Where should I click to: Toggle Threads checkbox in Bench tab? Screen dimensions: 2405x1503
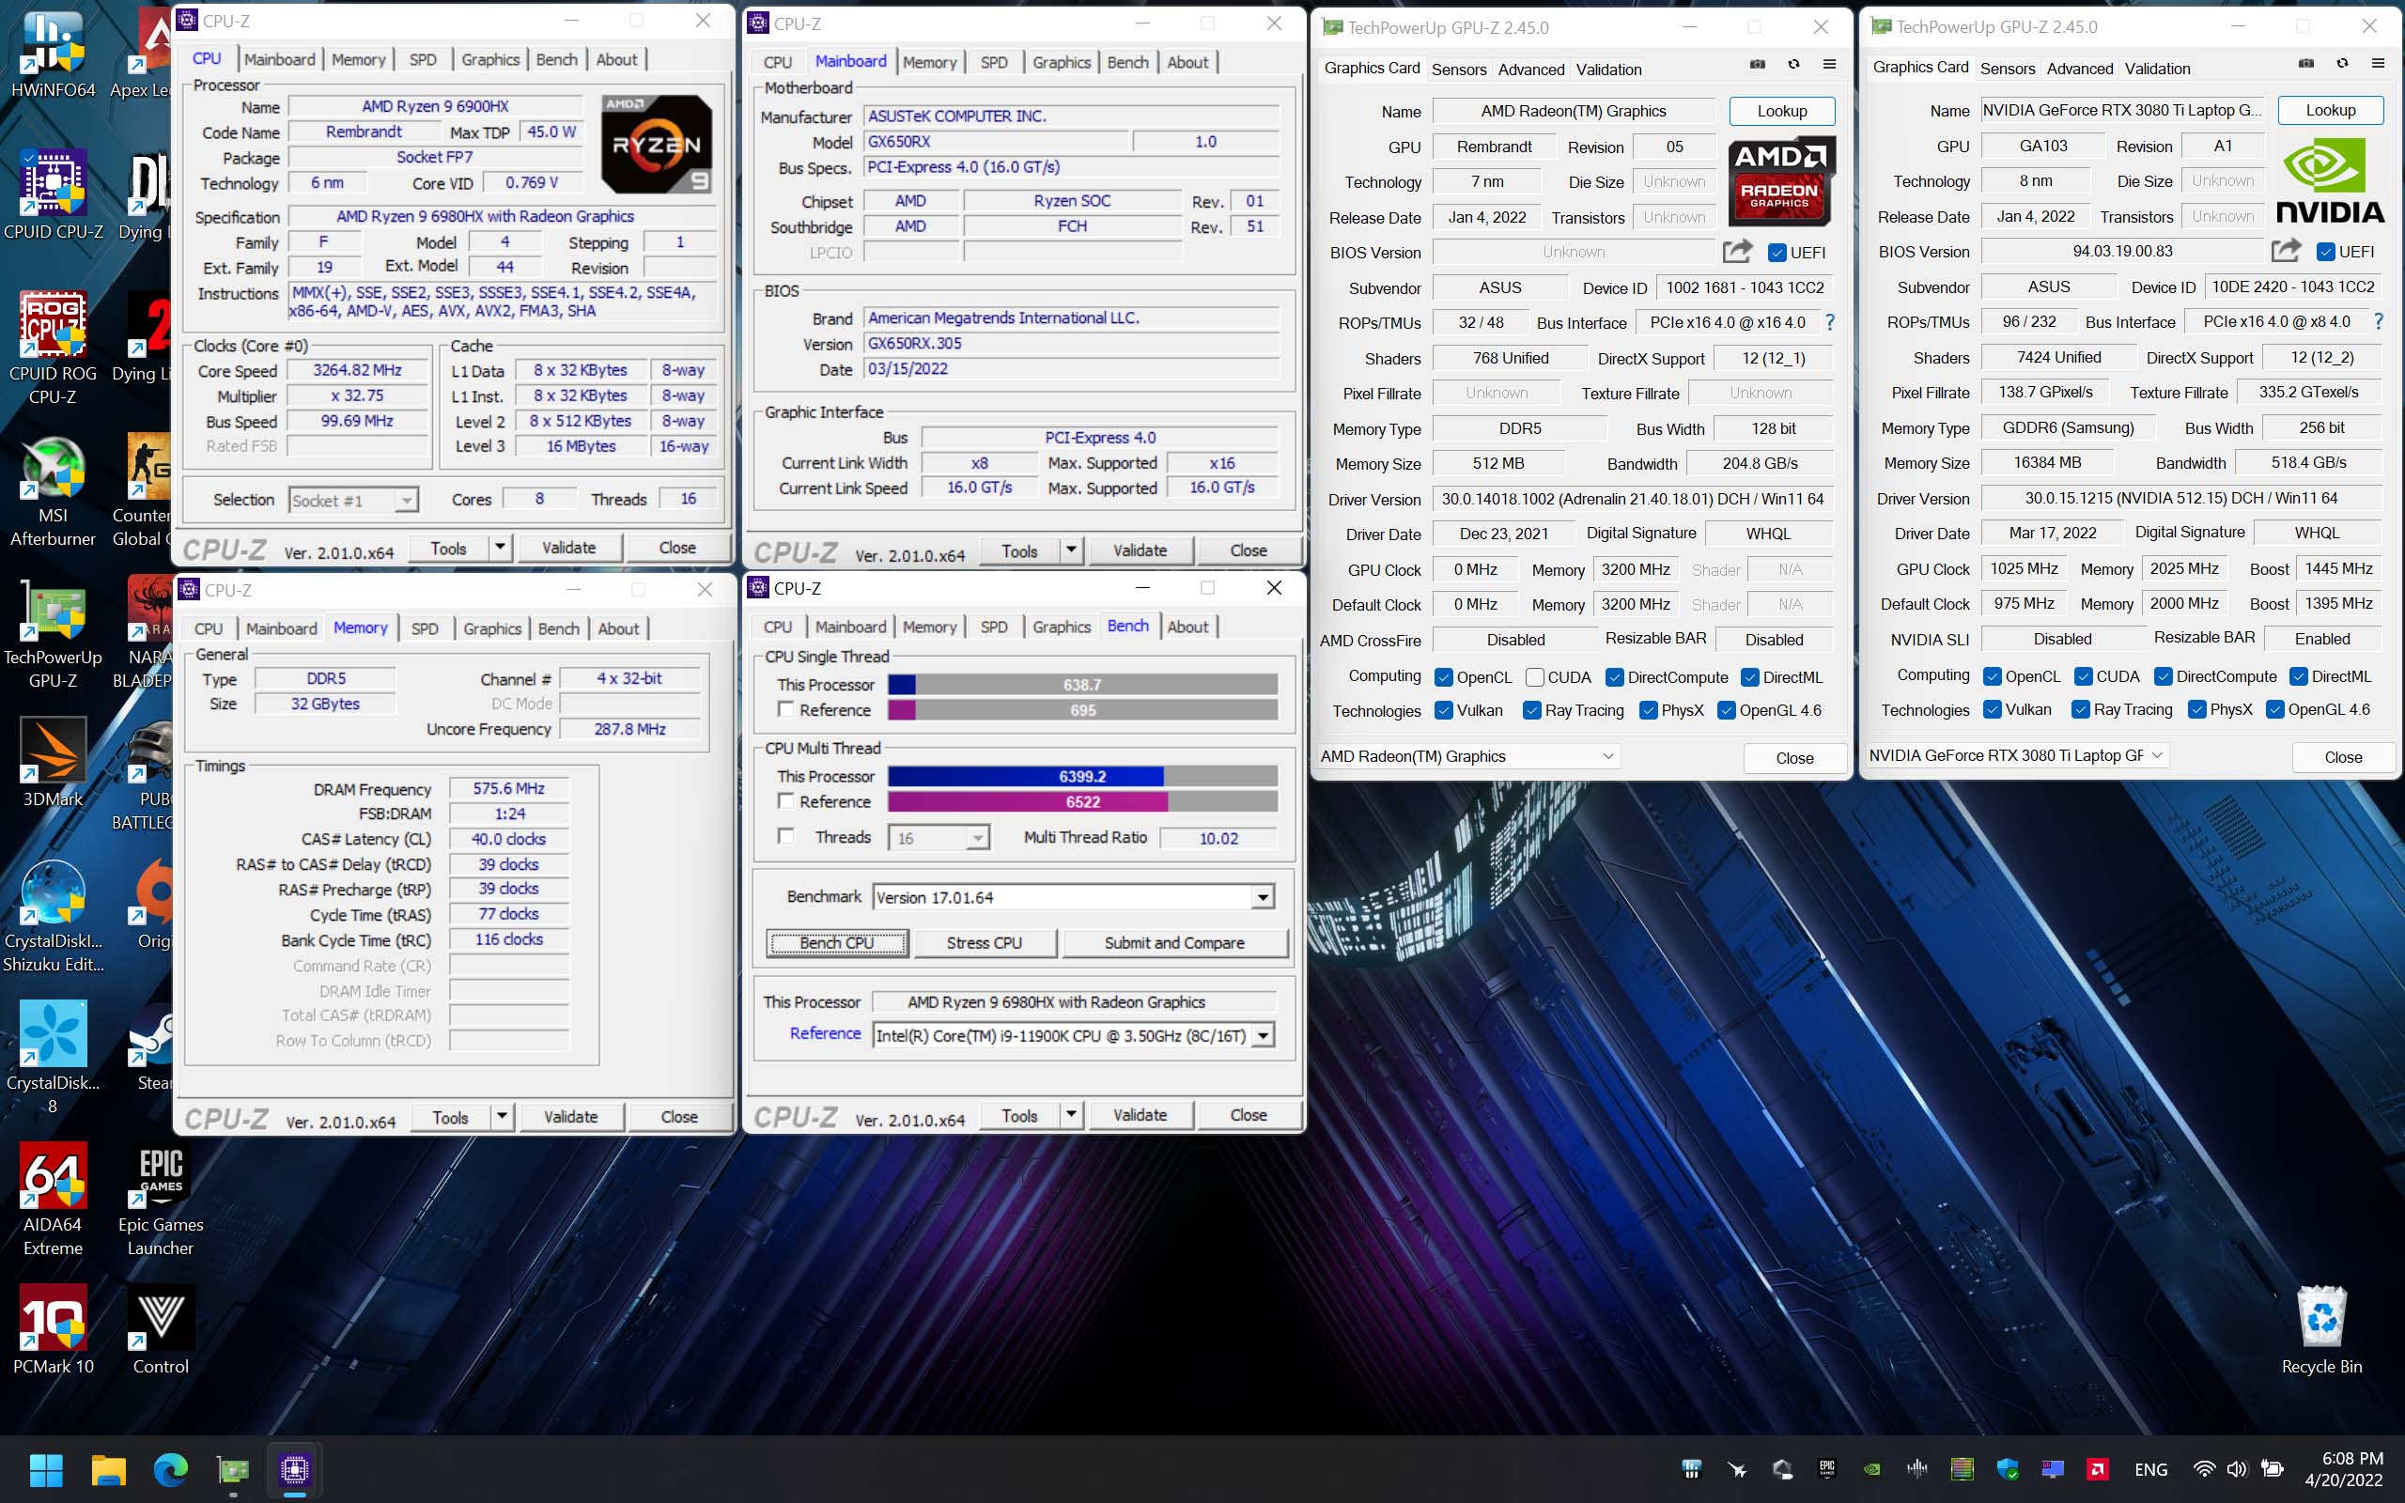[x=786, y=837]
